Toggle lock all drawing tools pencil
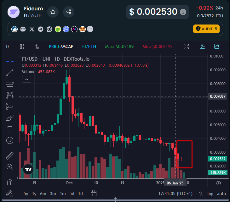Image resolution: width=230 pixels, height=202 pixels. pos(10,194)
